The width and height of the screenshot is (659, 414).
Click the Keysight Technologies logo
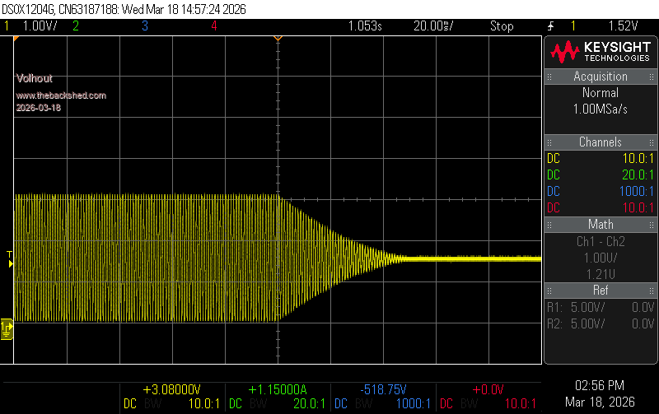pyautogui.click(x=601, y=53)
